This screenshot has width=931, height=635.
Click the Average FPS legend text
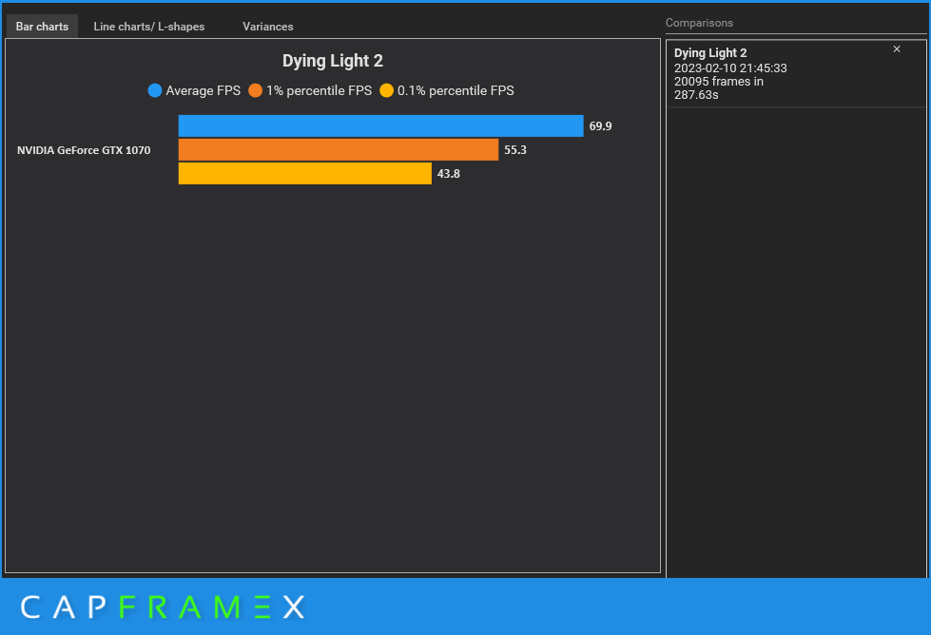204,90
